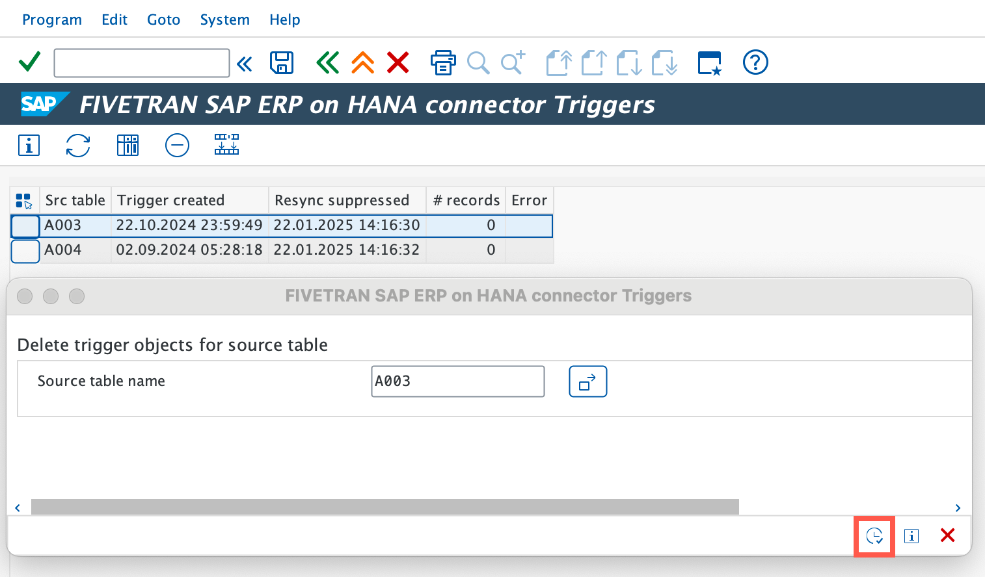Click the 22.10.2024 23:59:49 cell
The image size is (985, 577).
coord(190,225)
